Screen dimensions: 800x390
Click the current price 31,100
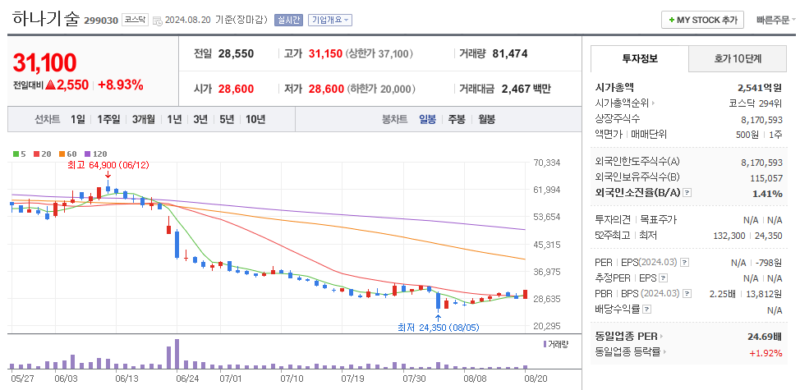point(44,62)
